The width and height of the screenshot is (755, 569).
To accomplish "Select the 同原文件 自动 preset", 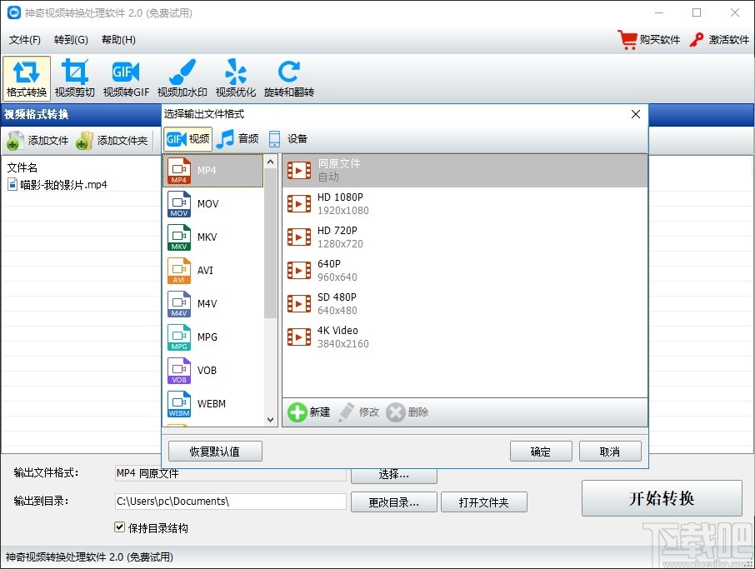I will coord(465,171).
